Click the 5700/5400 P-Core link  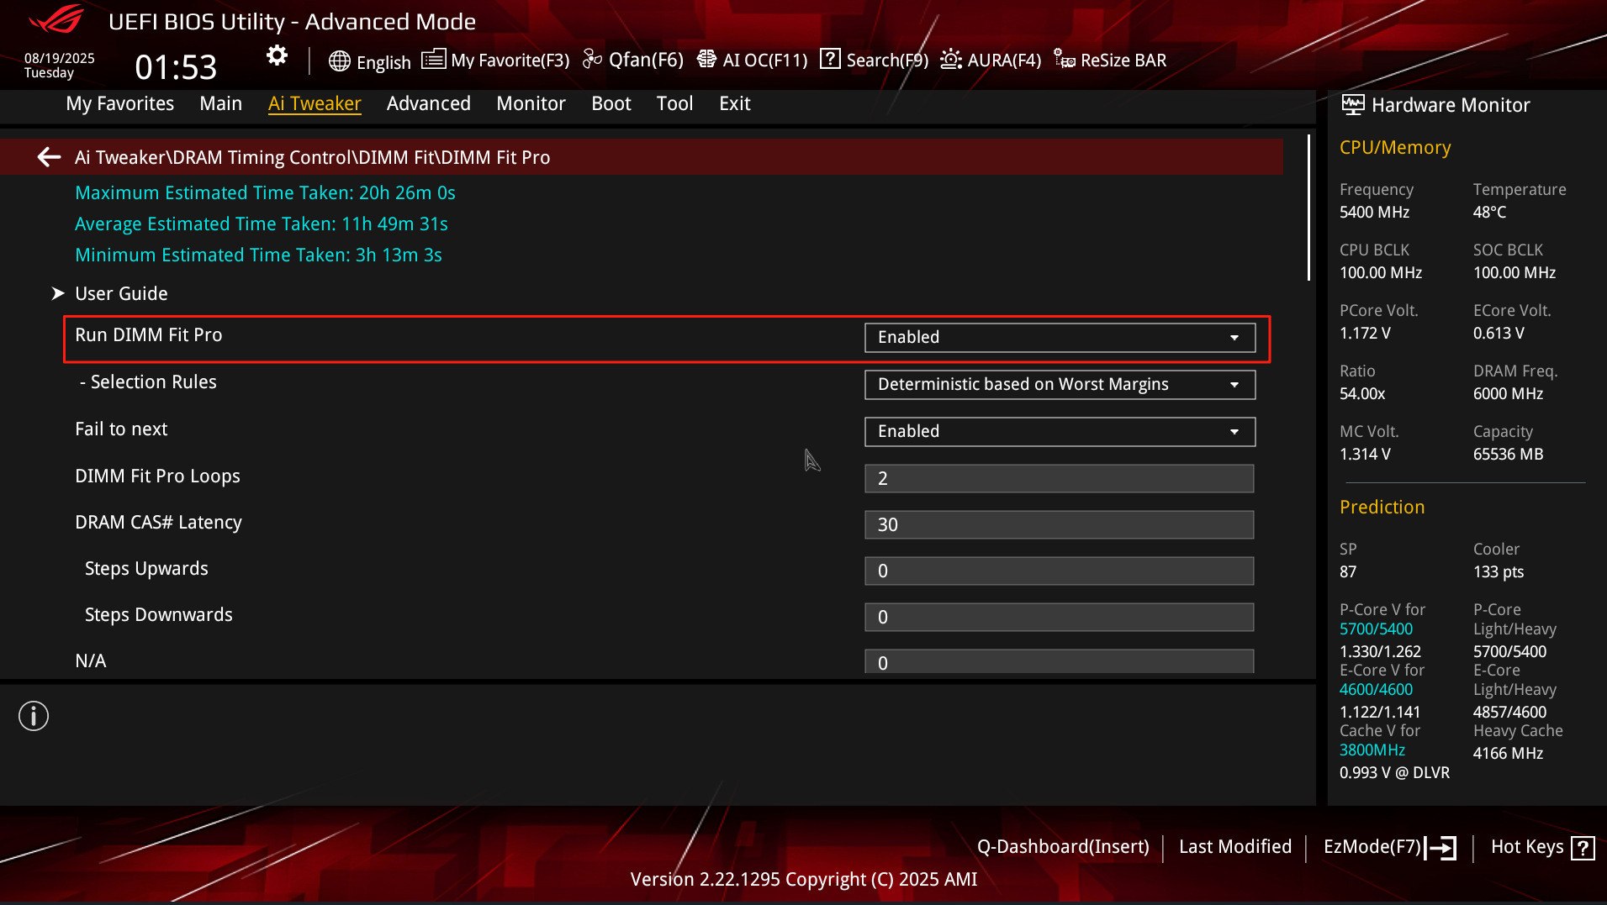click(1376, 629)
